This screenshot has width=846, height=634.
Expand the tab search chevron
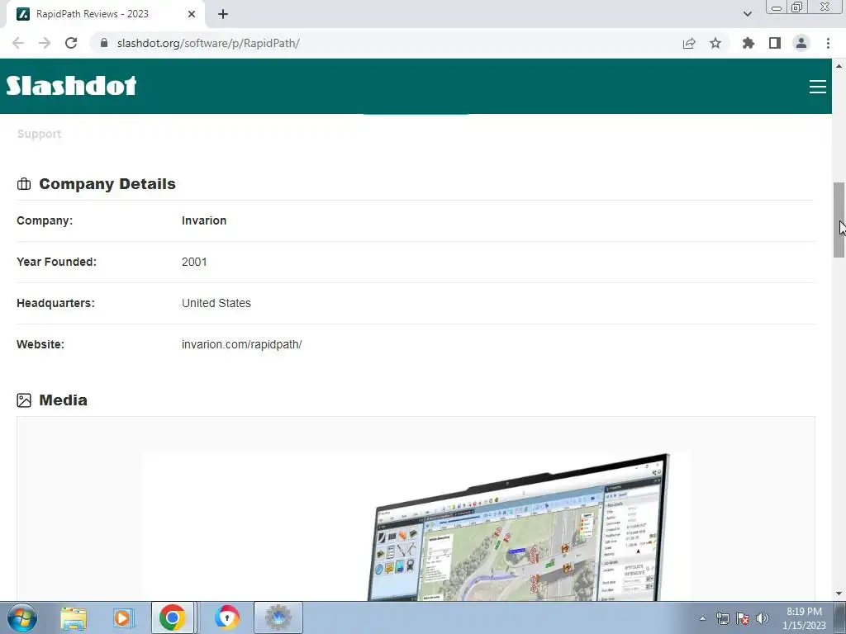tap(747, 14)
